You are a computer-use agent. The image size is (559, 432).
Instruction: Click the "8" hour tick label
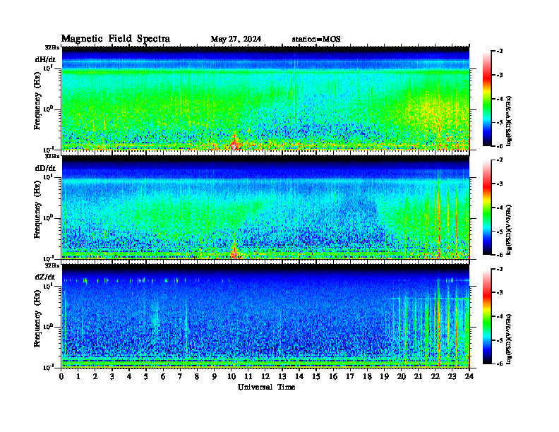[197, 377]
